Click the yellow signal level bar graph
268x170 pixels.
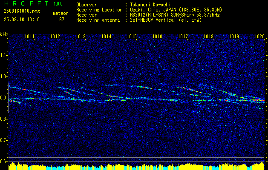[x=136, y=166]
